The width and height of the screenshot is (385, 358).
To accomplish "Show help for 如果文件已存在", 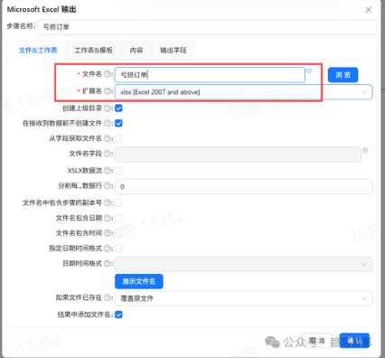I will click(108, 297).
